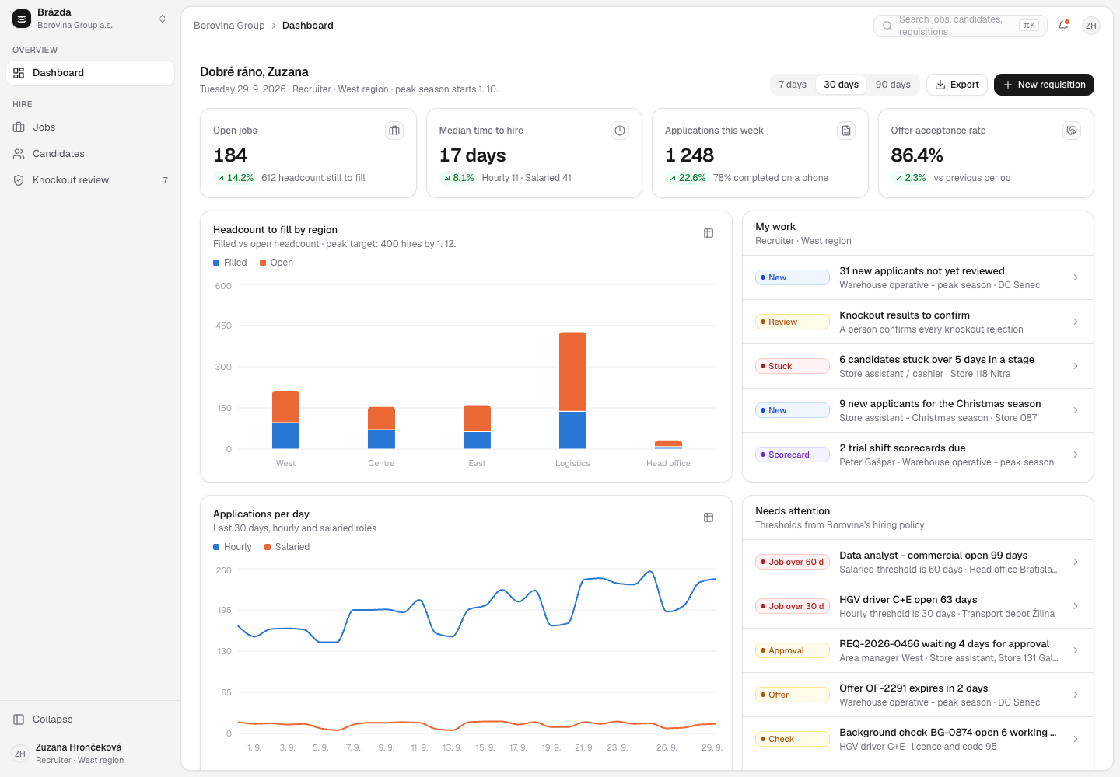Toggle the Open legend series
Viewport: 1120px width, 777px height.
click(x=276, y=263)
